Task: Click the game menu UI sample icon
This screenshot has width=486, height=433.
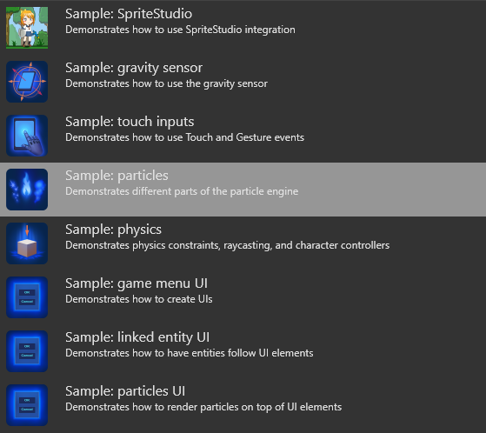Action: (x=27, y=297)
